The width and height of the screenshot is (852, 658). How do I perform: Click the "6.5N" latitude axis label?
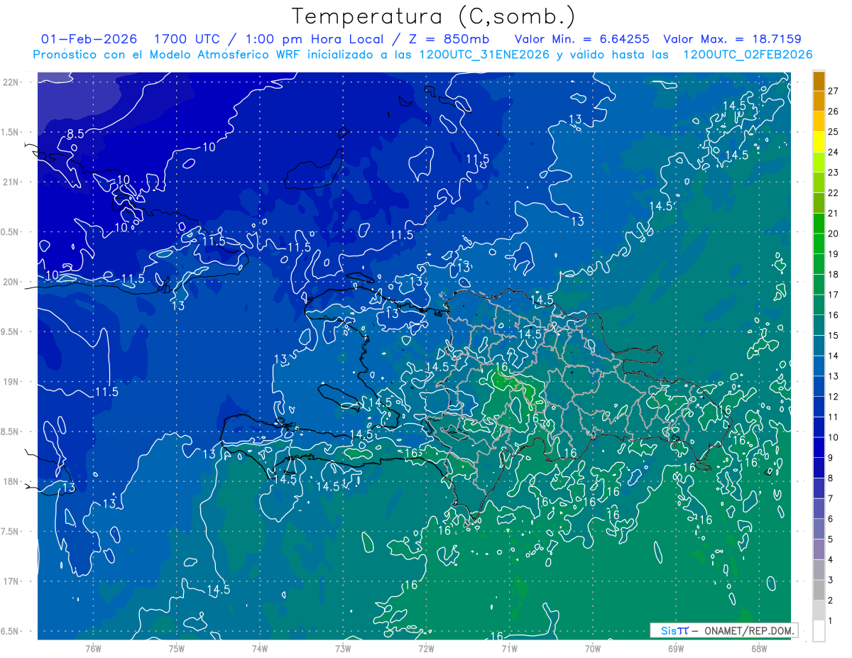click(10, 631)
